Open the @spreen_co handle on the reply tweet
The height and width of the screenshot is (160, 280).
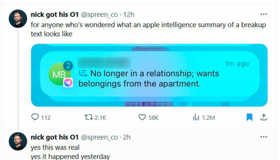pos(99,137)
